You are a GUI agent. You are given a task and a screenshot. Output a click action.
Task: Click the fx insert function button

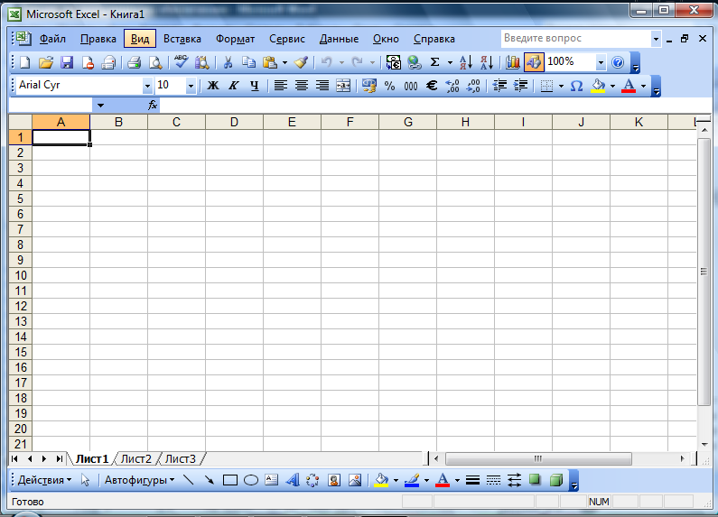coord(153,106)
